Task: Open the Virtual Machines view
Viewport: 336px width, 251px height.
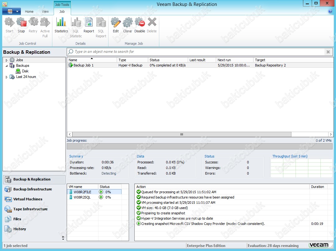Action: pyautogui.click(x=34, y=199)
